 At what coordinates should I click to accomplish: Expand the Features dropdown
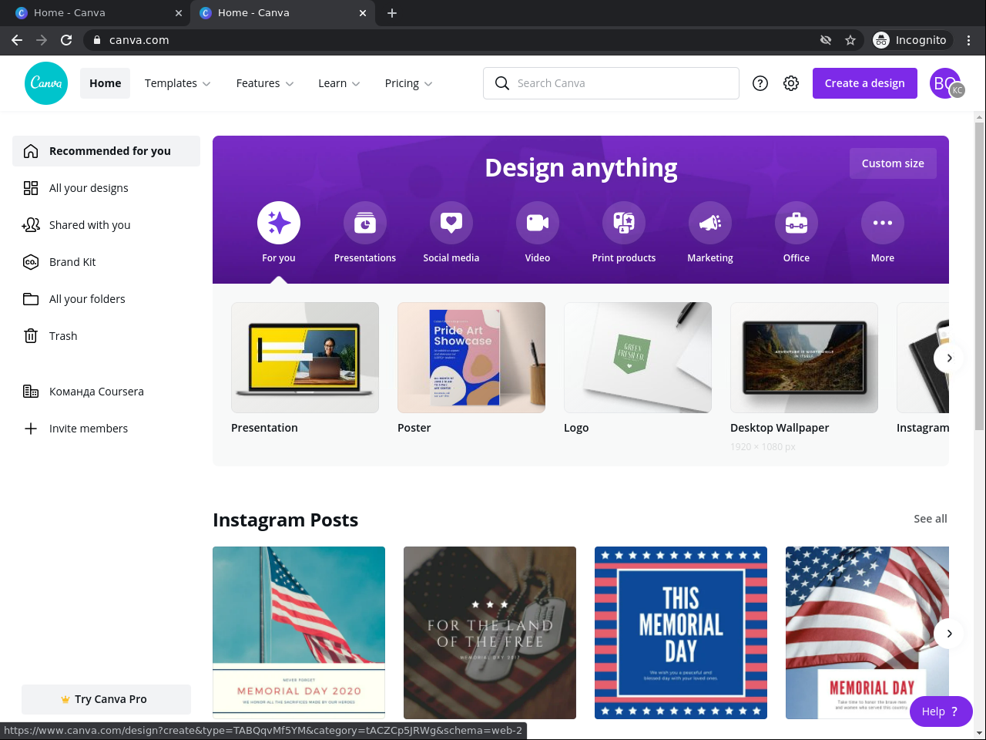pos(265,83)
